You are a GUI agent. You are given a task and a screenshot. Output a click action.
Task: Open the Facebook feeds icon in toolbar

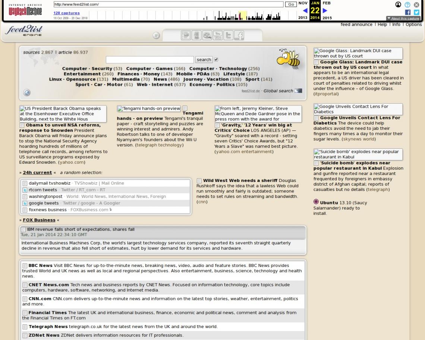[x=239, y=35]
